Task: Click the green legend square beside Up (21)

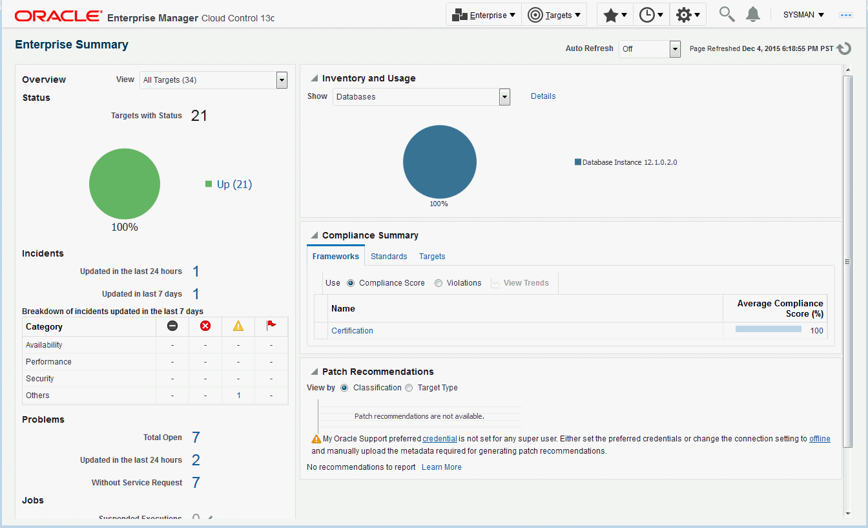Action: (209, 184)
